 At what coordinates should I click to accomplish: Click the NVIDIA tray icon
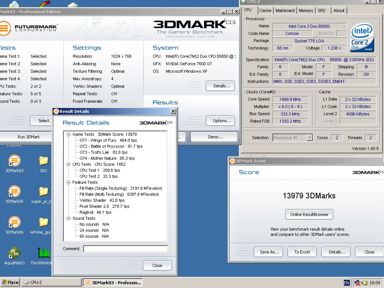[364, 283]
